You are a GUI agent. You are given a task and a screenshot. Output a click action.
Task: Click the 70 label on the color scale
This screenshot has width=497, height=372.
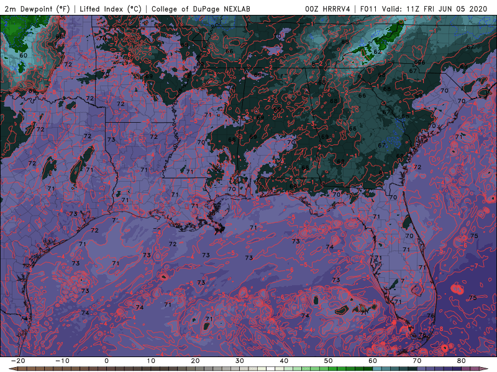click(417, 361)
